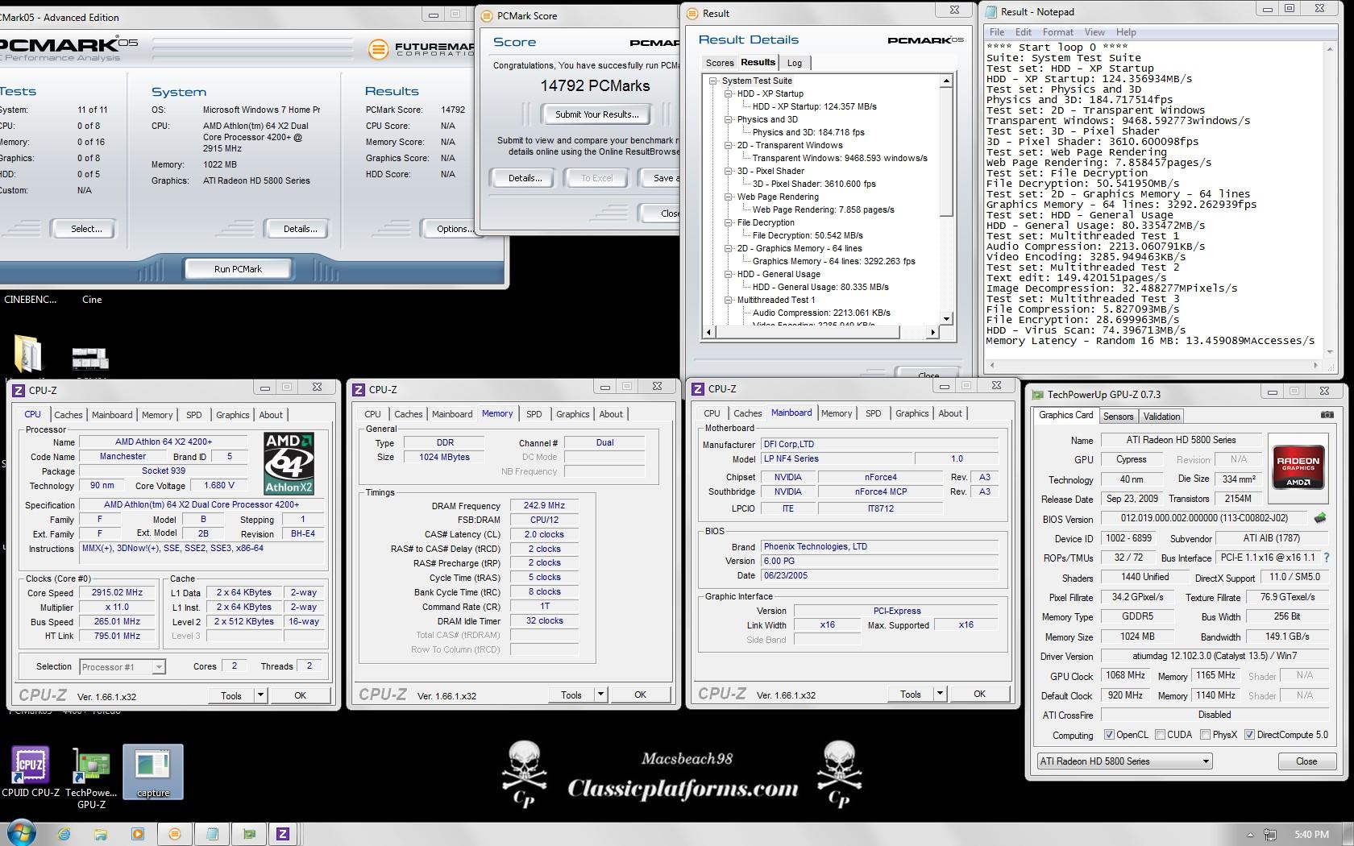1354x846 pixels.
Task: Click the GPU-Z title bar icon
Action: [1037, 394]
